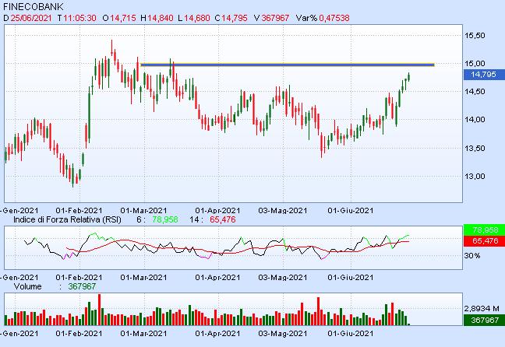Select the date value 25/06/2021
Screen dimensions: 505x347
(31, 18)
